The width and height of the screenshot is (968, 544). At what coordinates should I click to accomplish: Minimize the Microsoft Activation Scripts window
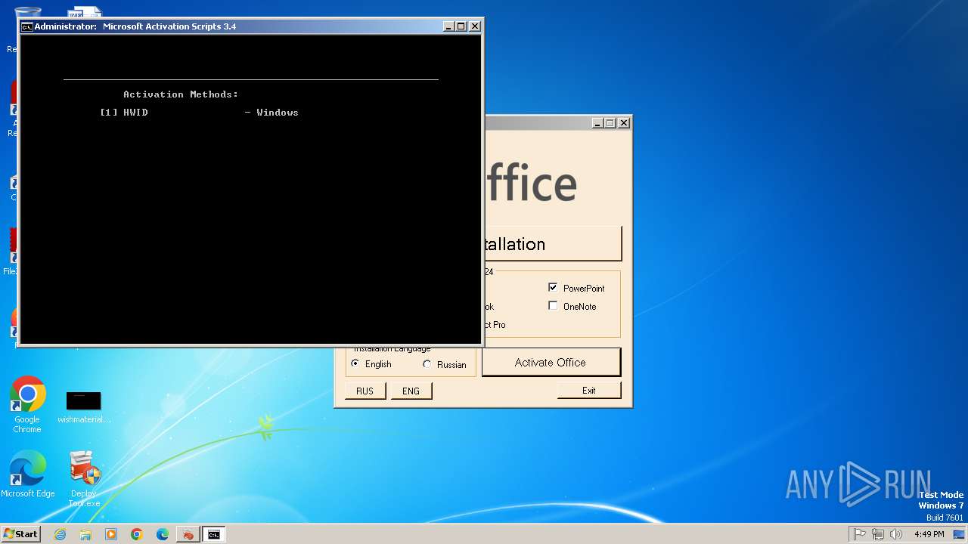pos(449,26)
